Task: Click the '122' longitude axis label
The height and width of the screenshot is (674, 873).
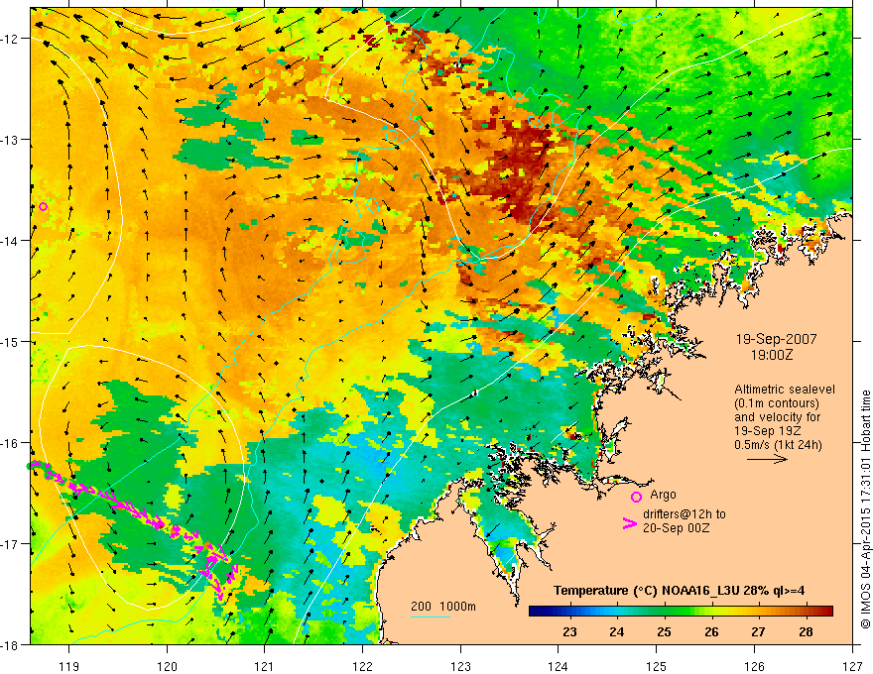Action: [362, 666]
